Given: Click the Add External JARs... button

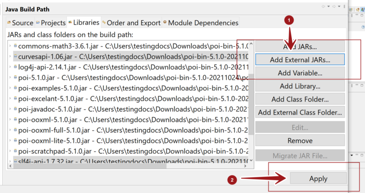Looking at the screenshot, I should [300, 60].
